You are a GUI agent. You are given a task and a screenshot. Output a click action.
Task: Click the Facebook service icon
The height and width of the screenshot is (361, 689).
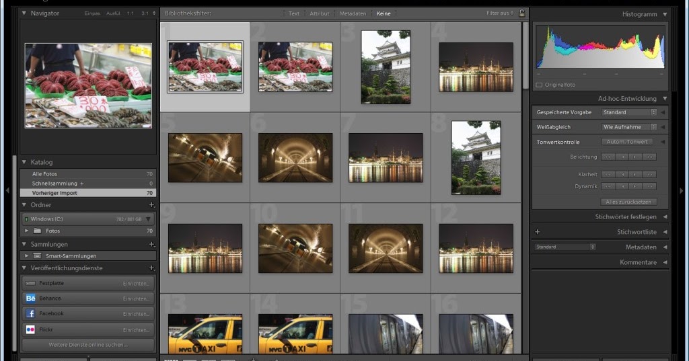30,313
